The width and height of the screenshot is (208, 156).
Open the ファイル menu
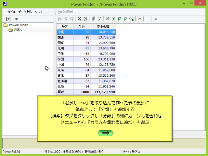(x=11, y=12)
